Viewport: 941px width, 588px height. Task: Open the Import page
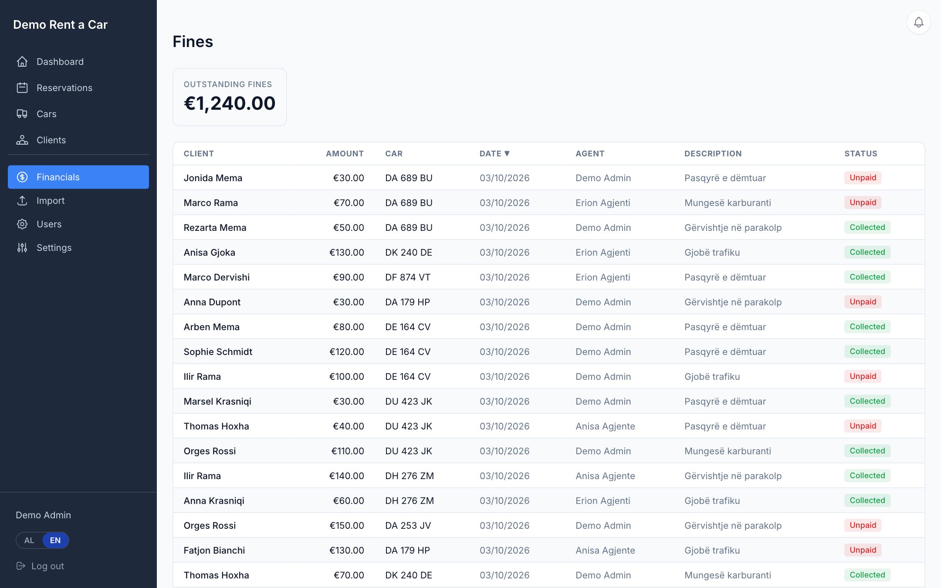coord(78,201)
